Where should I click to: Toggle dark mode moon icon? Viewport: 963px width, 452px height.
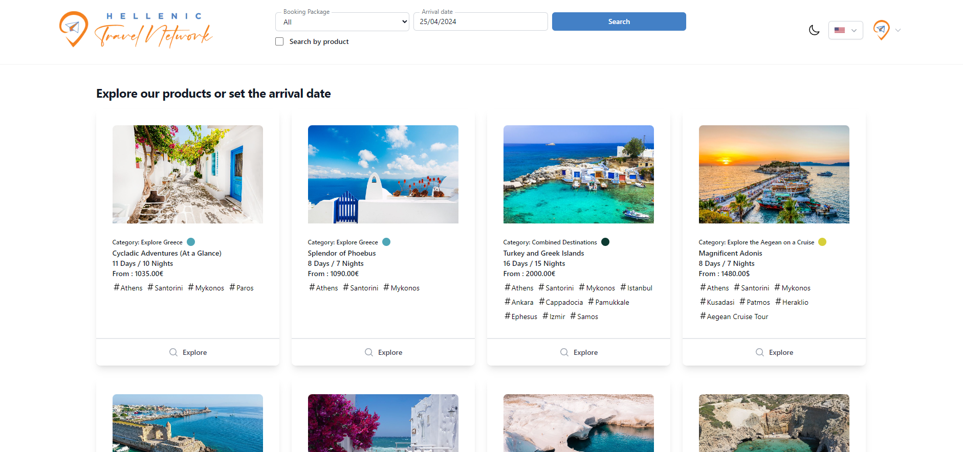coord(814,30)
